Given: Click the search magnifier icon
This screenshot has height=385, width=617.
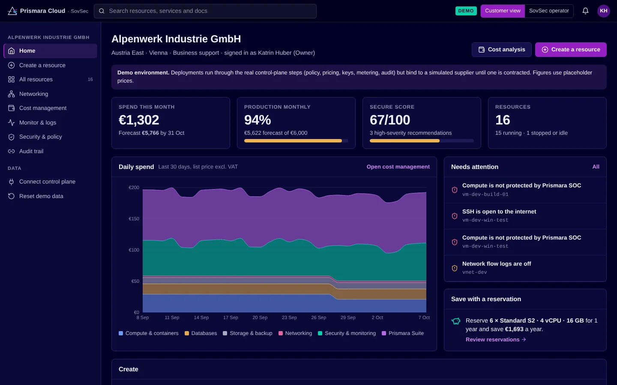Looking at the screenshot, I should coord(102,11).
